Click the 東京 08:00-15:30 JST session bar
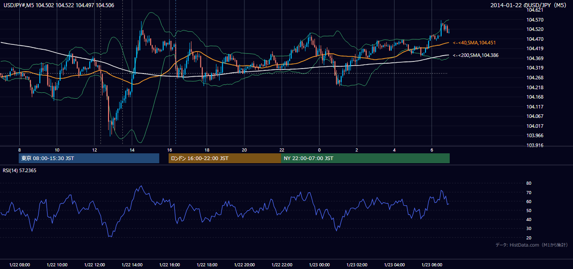The height and width of the screenshot is (269, 573). 89,158
